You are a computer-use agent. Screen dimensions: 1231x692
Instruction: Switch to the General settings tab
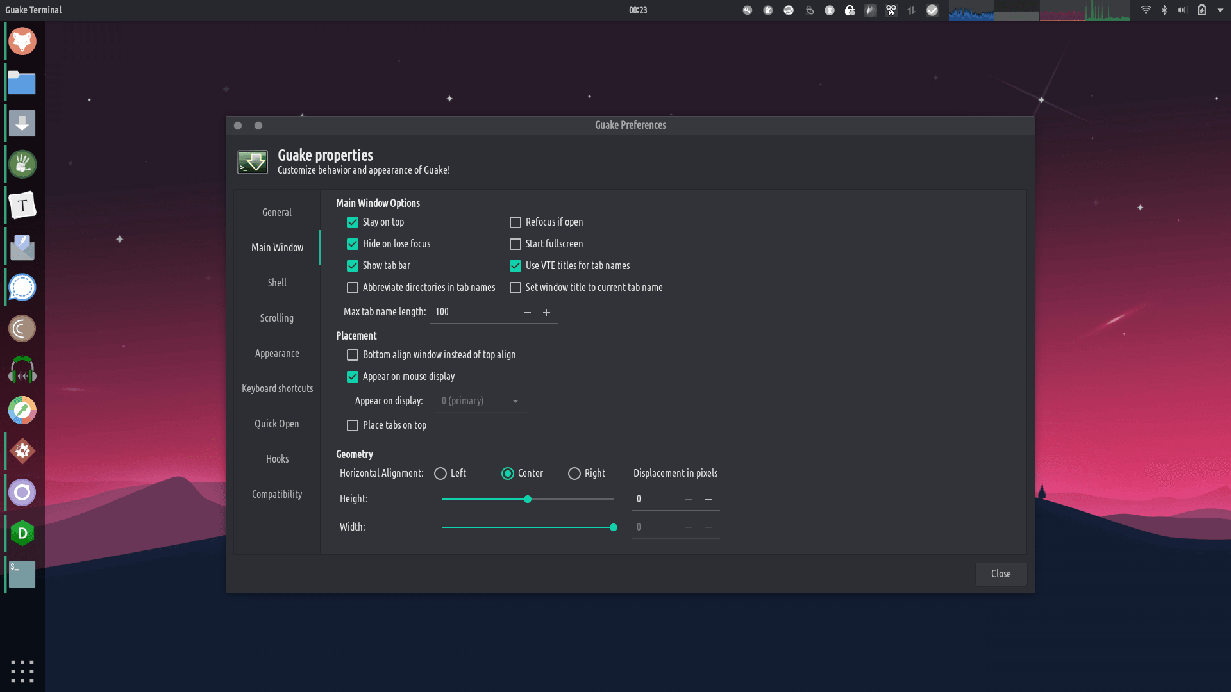coord(278,211)
